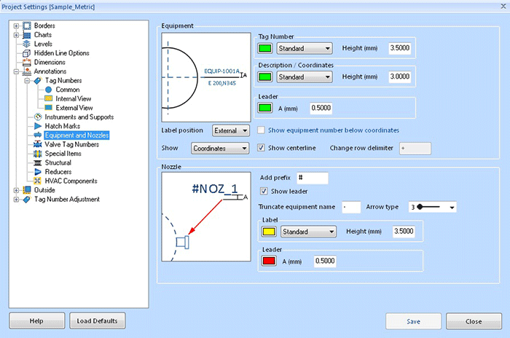The height and width of the screenshot is (338, 510).
Task: Change Description / Coordinates green swatch
Action: [264, 77]
